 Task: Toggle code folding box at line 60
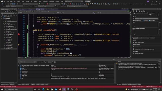[x=29, y=30]
